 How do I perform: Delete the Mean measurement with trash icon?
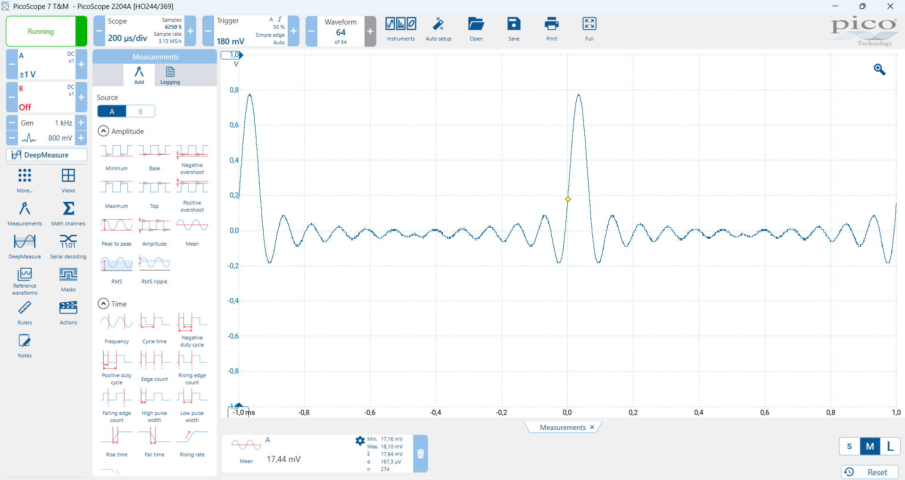(421, 454)
